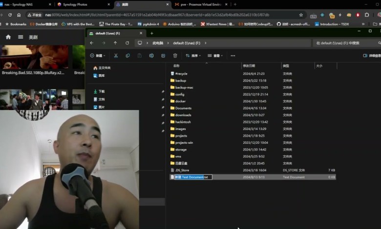Viewport: 381px width, 229px height.
Task: Open the 新建 (New) dropdown
Action: (x=99, y=56)
